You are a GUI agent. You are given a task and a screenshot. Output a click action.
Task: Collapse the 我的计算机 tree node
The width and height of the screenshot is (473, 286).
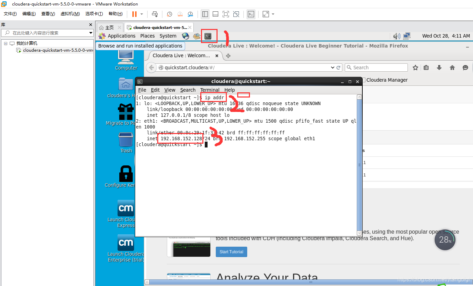6,43
